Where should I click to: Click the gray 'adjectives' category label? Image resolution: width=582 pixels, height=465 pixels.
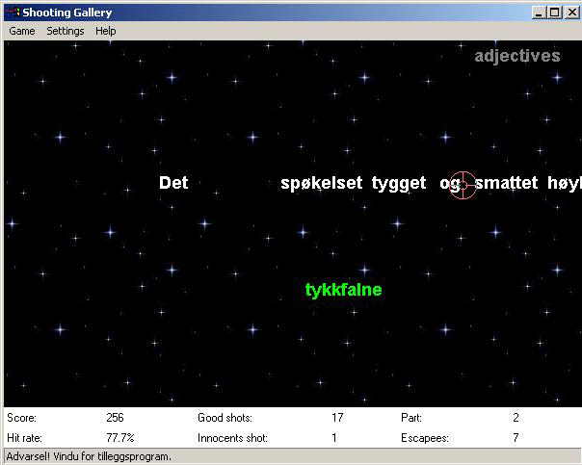(516, 56)
